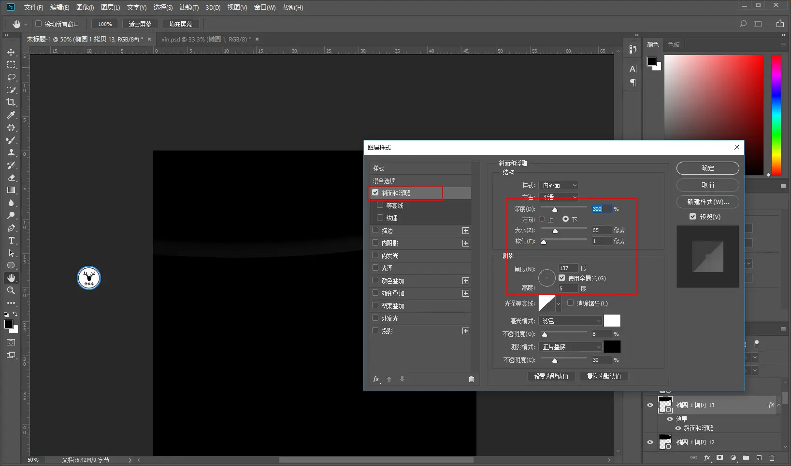This screenshot has height=466, width=791.
Task: Collapse effects of layer 椭圆 1 拷贝 13
Action: [x=778, y=405]
